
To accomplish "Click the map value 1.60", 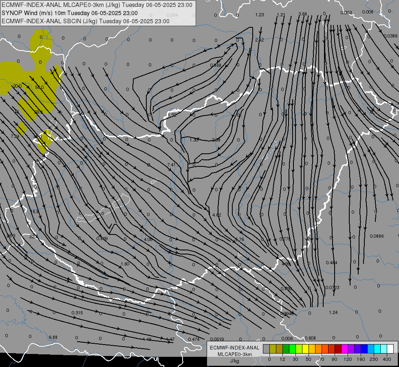I will [125, 264].
